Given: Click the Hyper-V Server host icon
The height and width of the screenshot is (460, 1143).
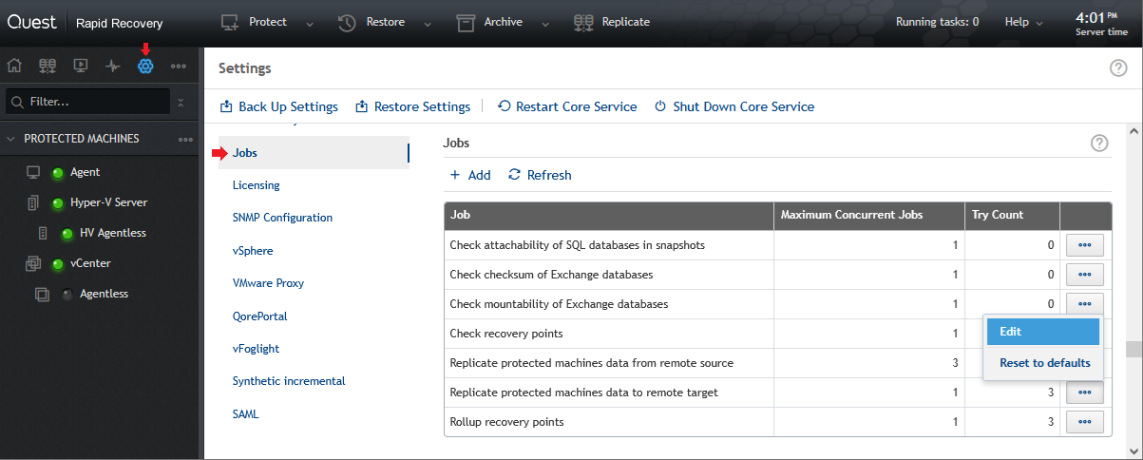Looking at the screenshot, I should 33,202.
